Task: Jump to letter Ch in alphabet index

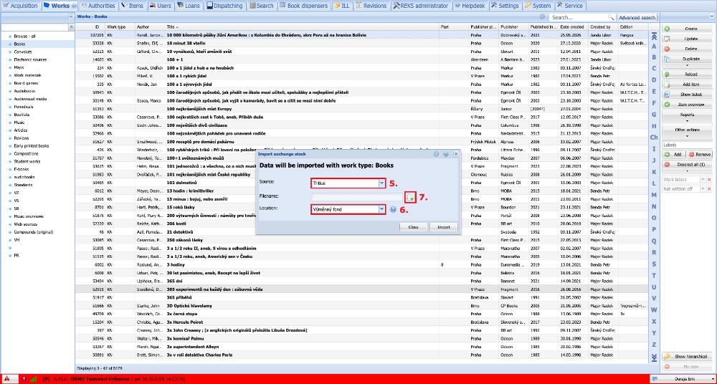Action: click(654, 137)
